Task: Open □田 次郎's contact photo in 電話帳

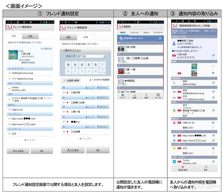Action: 121,48
